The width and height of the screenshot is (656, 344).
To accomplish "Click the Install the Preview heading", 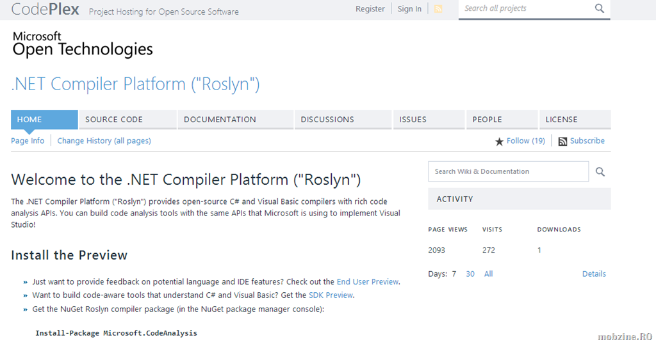I will [x=69, y=255].
